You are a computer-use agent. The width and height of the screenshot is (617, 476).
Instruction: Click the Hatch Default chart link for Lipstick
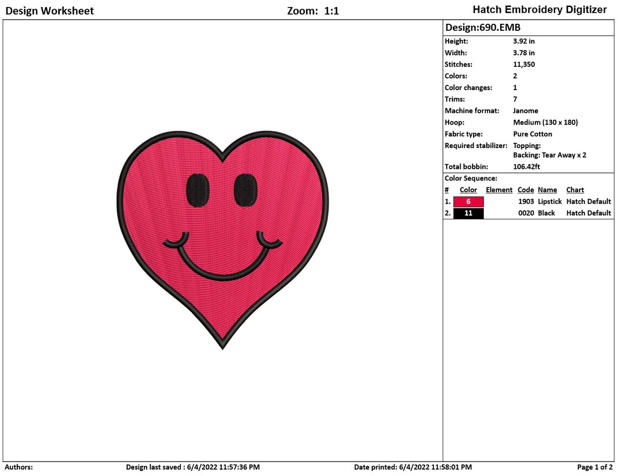(x=588, y=201)
